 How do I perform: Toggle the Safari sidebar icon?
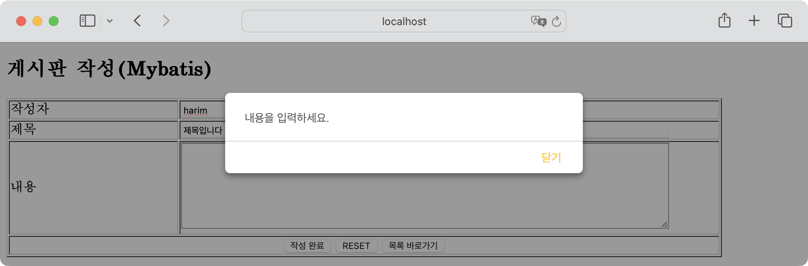87,21
